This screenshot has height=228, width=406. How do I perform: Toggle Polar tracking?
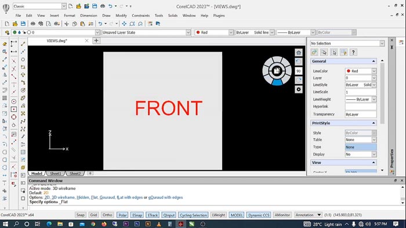click(x=122, y=215)
